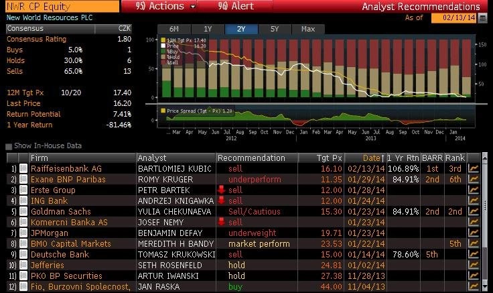The width and height of the screenshot is (493, 293).
Task: Click the Price Spread legend swatch
Action: pos(163,111)
